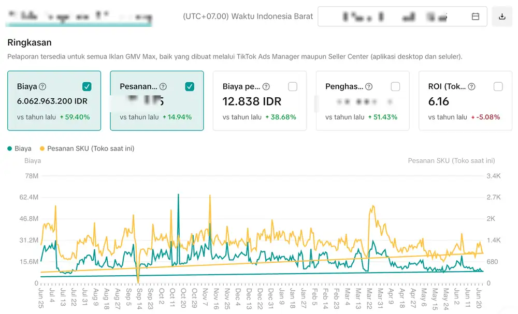Open the help icon beside Penghas...
The image size is (518, 314).
pos(369,87)
